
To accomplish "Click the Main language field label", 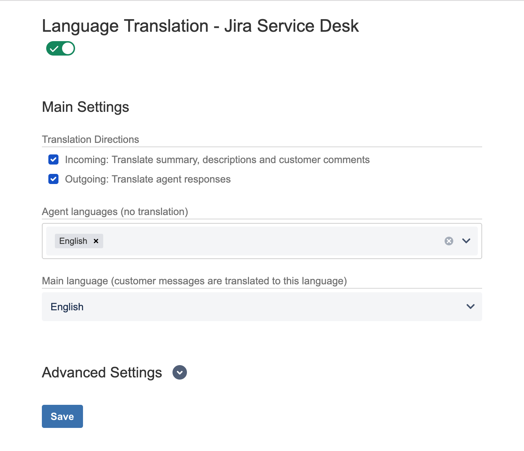I will click(195, 281).
